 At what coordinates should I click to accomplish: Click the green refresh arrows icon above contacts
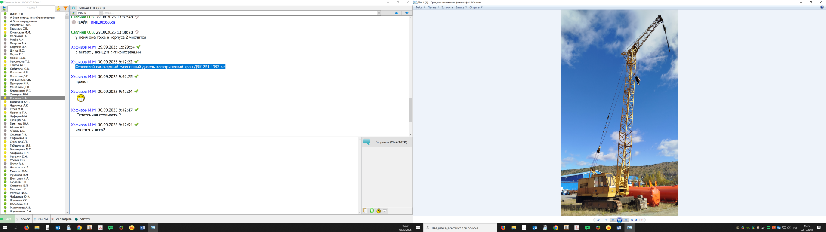click(x=4, y=8)
